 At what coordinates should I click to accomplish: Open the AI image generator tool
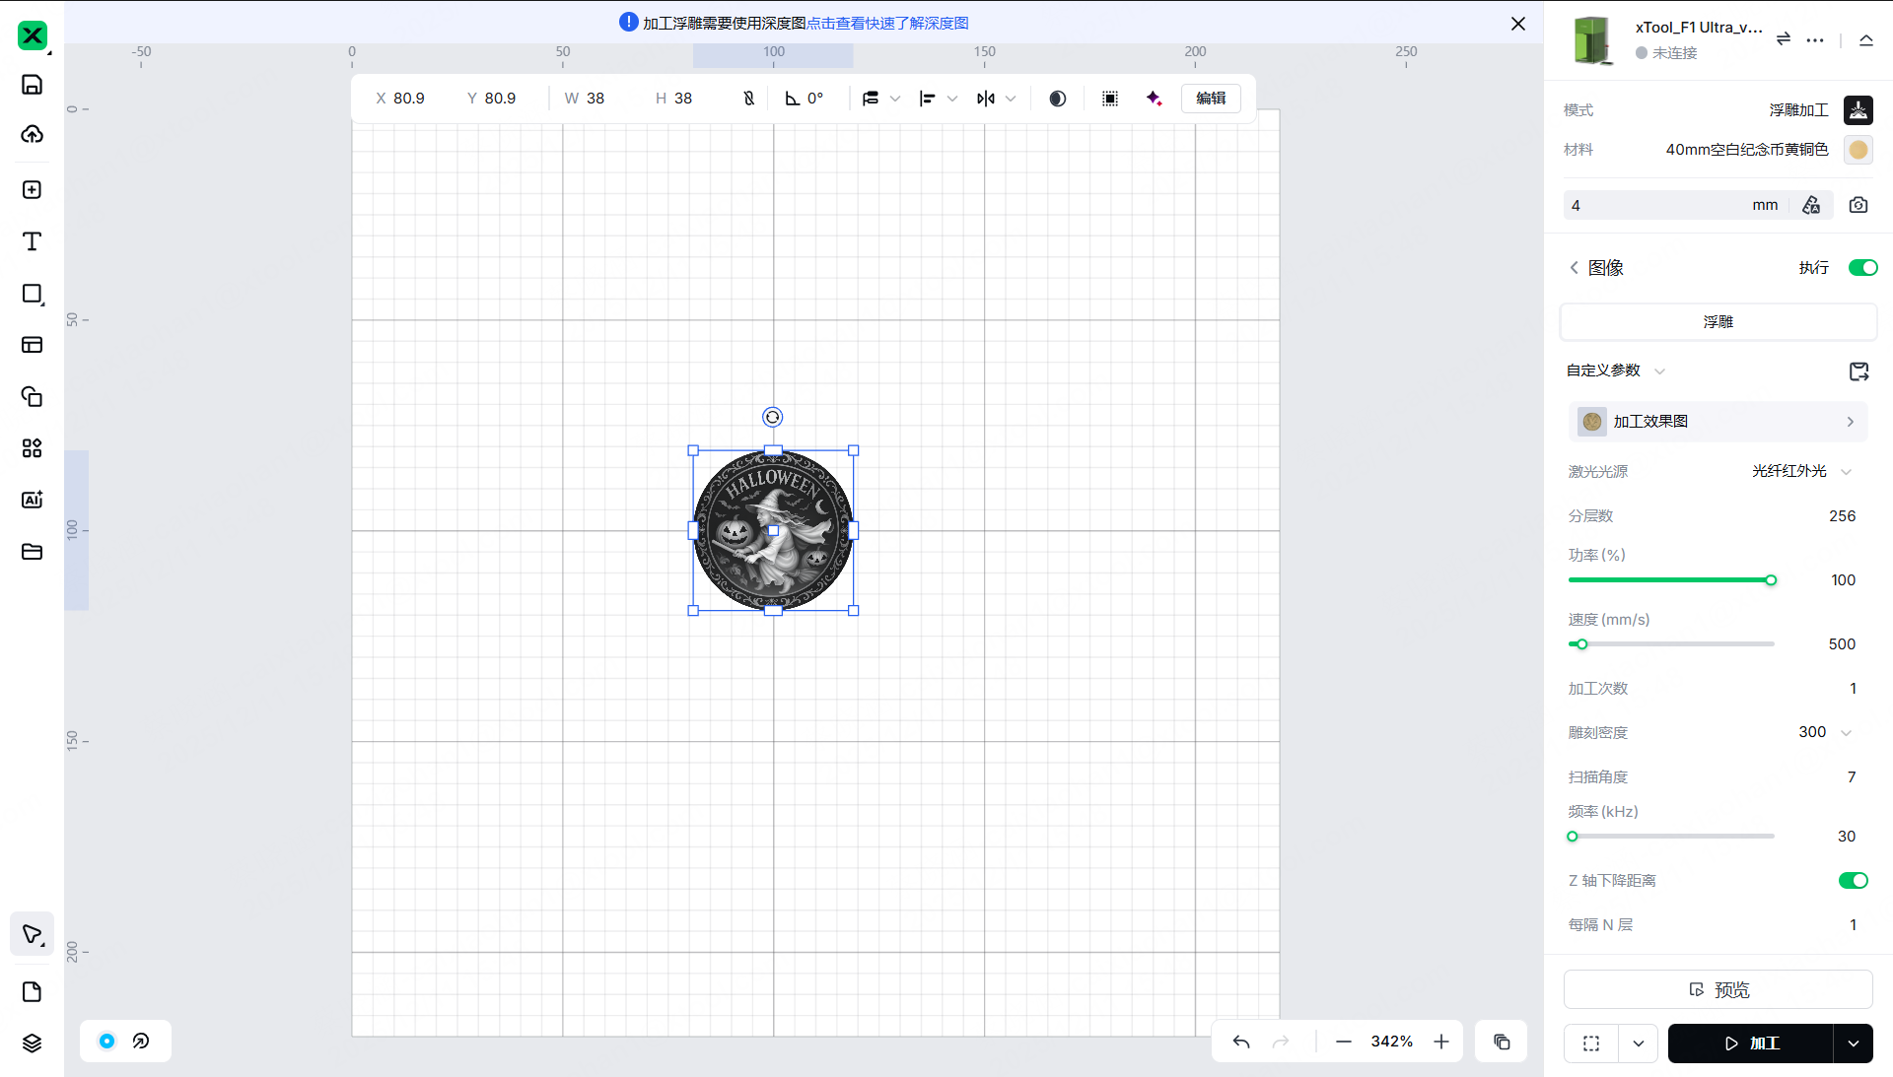pos(32,500)
